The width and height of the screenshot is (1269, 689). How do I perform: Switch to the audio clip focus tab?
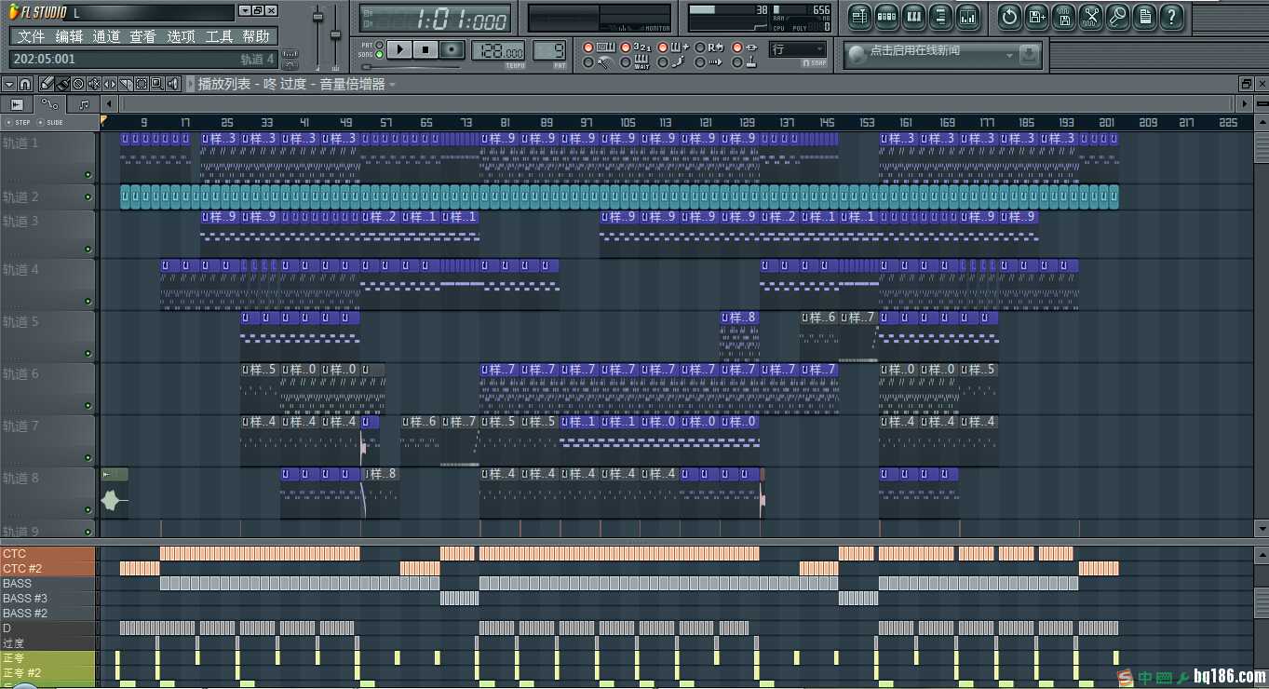pos(17,103)
